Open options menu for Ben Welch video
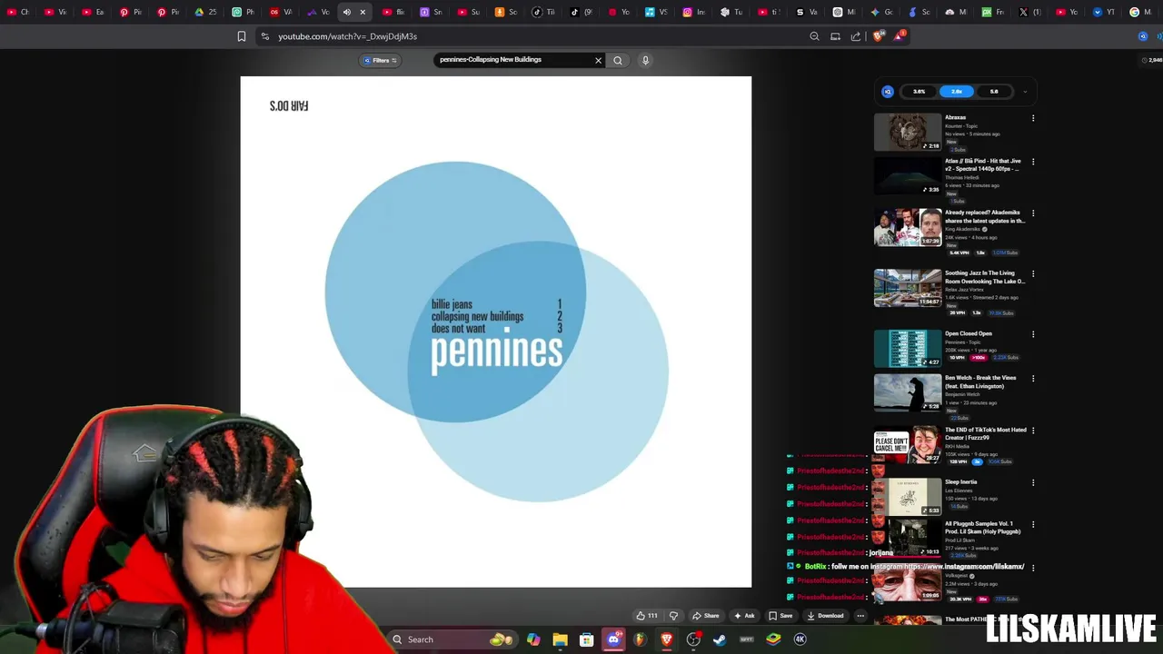 point(1033,379)
